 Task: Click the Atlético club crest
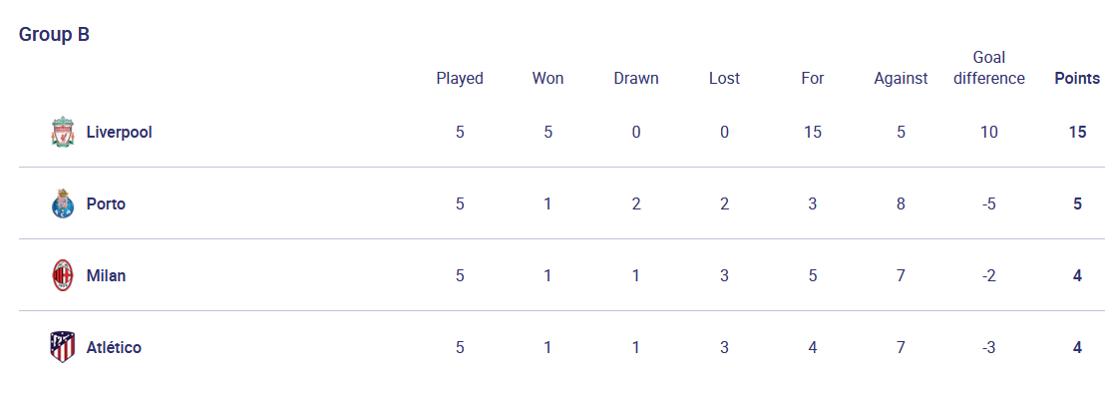coord(63,347)
